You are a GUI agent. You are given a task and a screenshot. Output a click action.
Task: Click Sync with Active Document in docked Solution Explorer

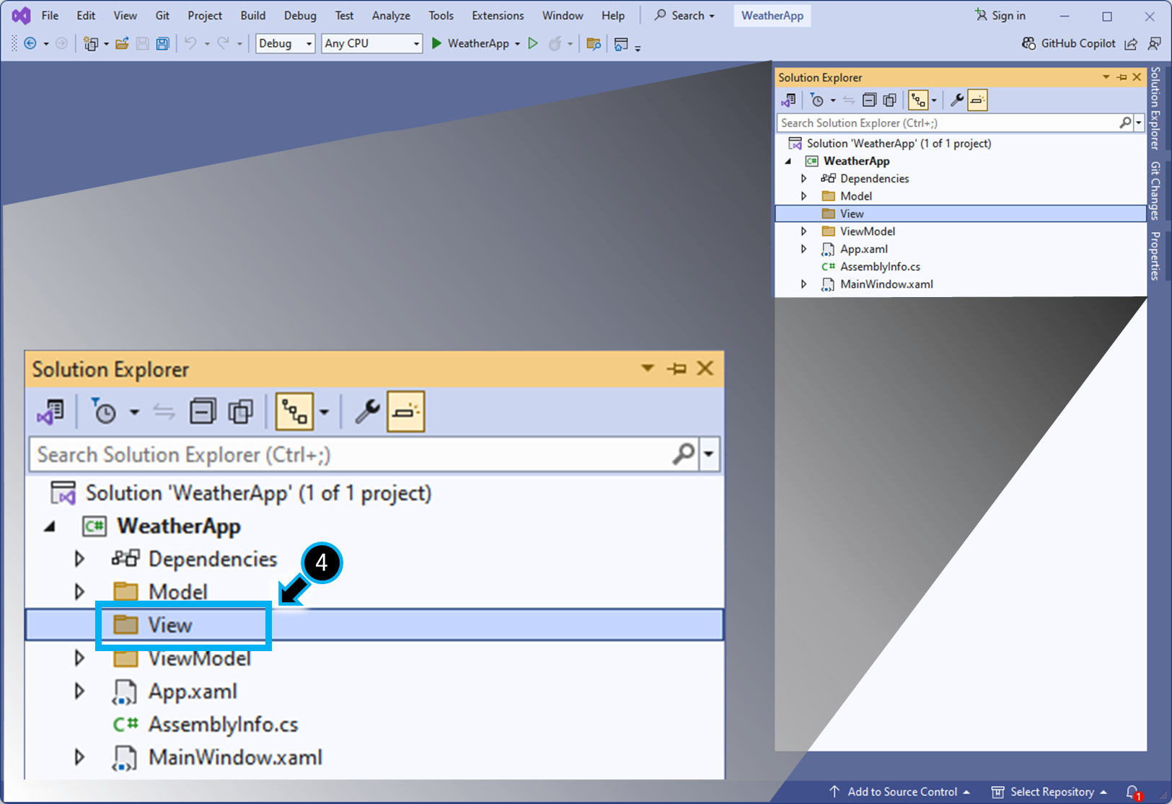[x=849, y=100]
